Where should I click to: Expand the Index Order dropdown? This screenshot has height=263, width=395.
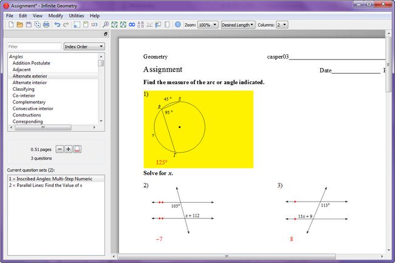pos(84,46)
